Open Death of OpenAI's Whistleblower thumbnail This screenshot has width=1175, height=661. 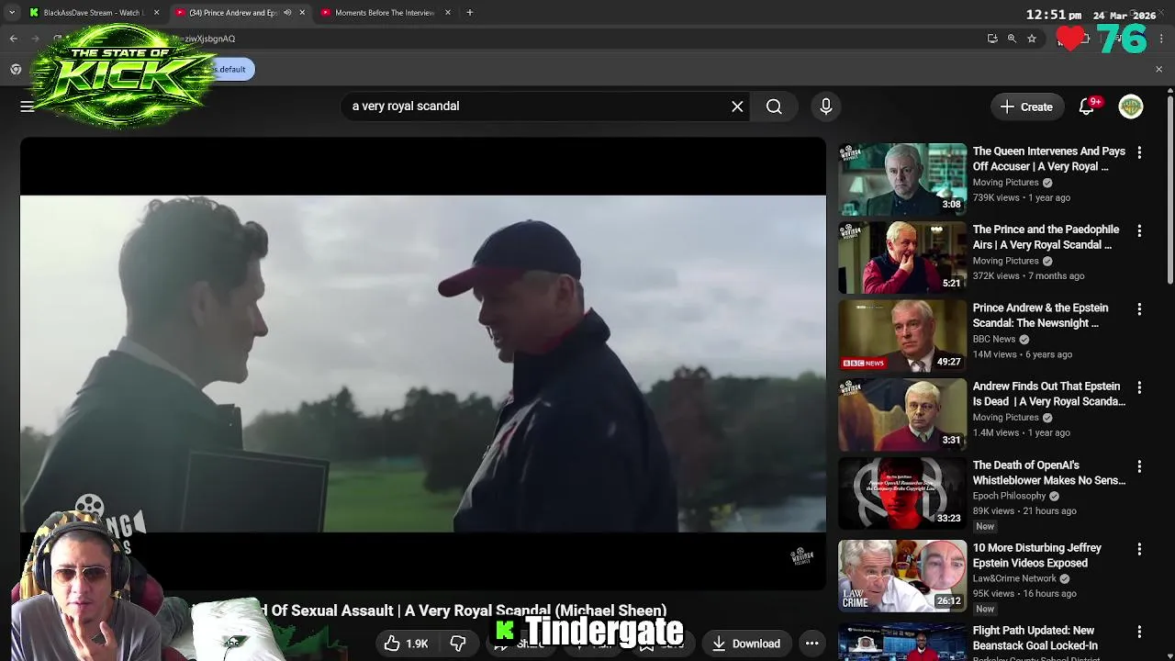(902, 493)
